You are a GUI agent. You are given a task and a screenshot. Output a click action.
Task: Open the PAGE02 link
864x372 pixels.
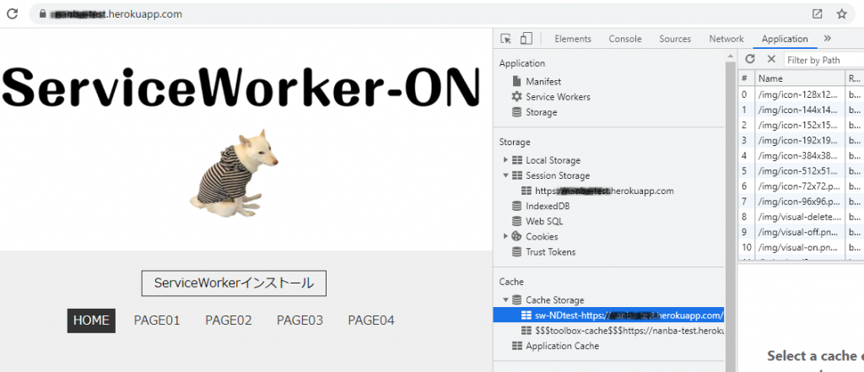[229, 321]
